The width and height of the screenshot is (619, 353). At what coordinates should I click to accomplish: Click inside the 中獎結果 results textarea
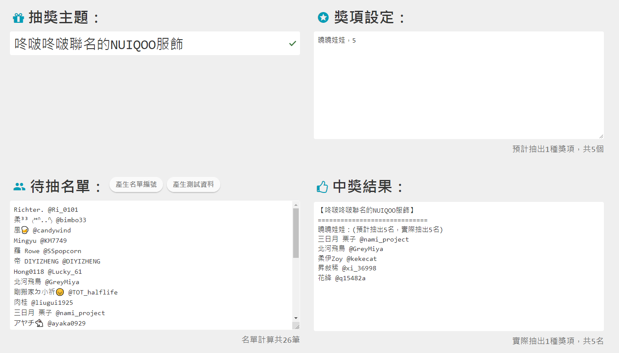click(459, 266)
